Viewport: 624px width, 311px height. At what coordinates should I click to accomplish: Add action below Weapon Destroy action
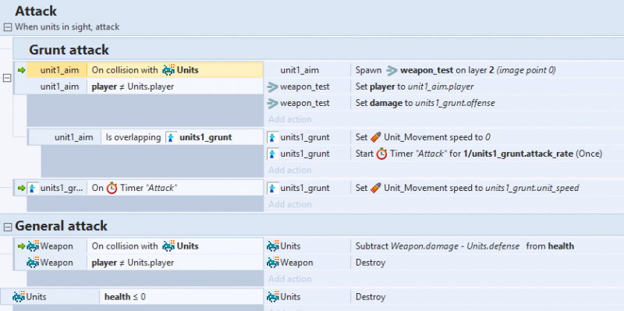pyautogui.click(x=289, y=279)
